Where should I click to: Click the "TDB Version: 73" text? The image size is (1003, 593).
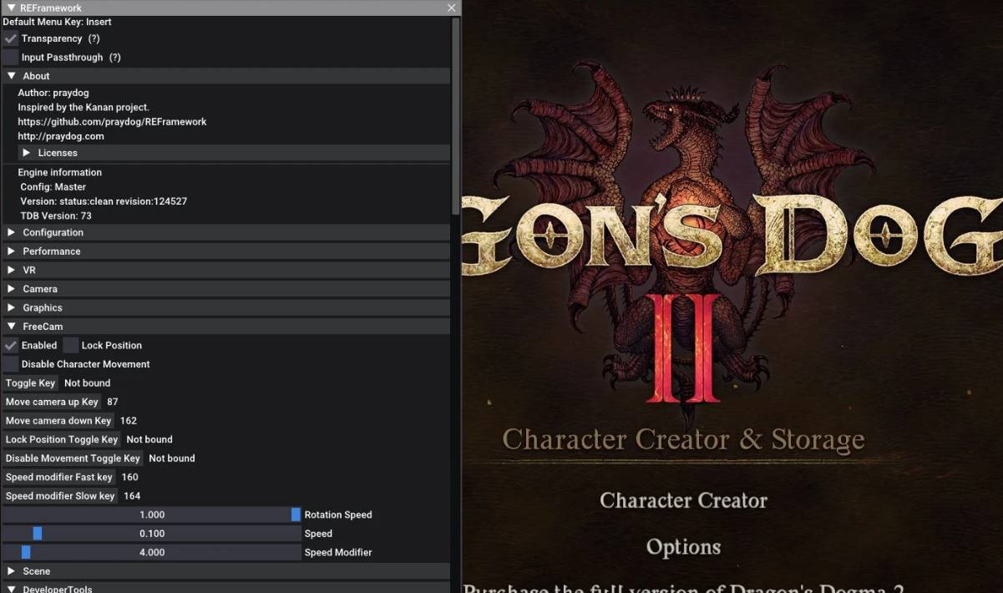coord(56,215)
